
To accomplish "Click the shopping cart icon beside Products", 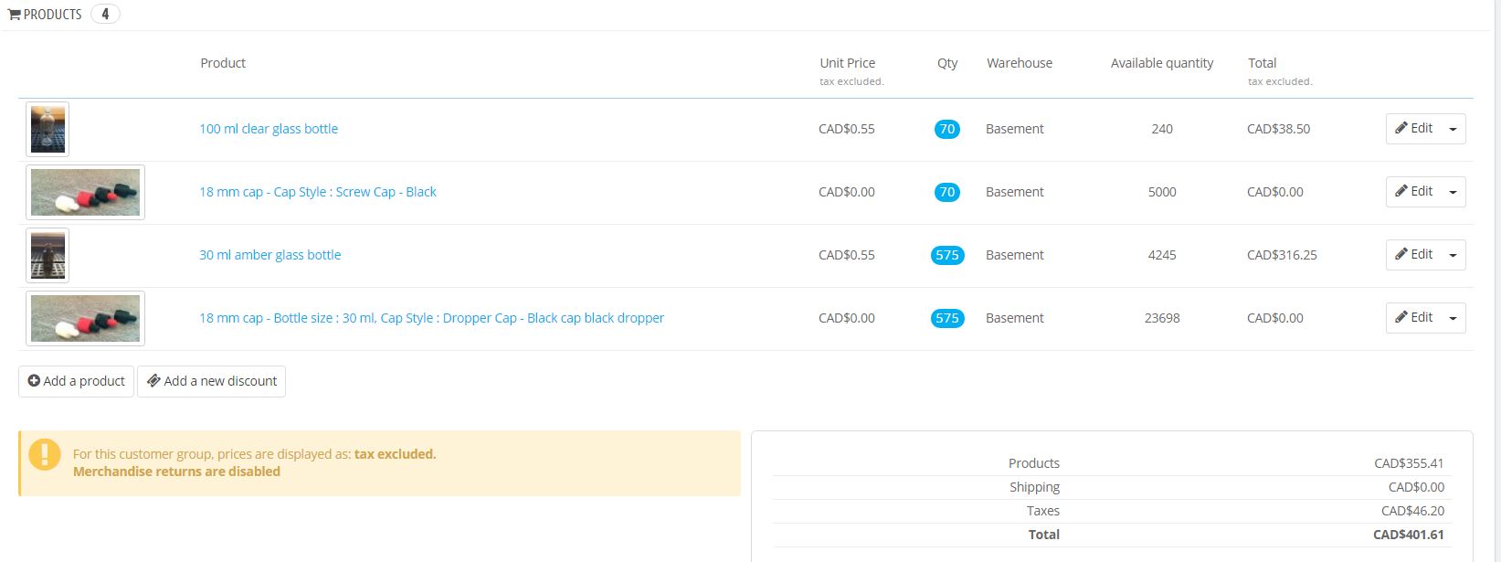I will [x=15, y=15].
